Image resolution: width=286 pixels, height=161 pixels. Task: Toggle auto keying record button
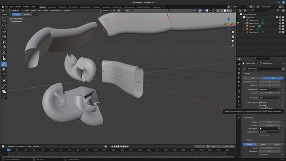pos(106,146)
